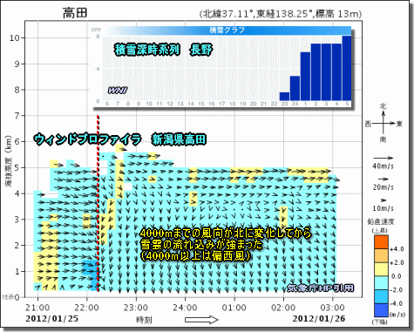Image resolution: width=414 pixels, height=332 pixels.
Task: Click the annotation line (4000m以上は偏西風)
Action: coord(195,256)
